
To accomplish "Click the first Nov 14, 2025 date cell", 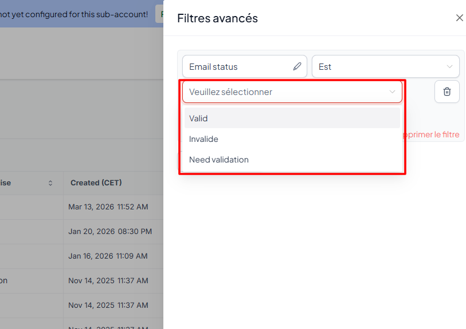I will 108,280.
